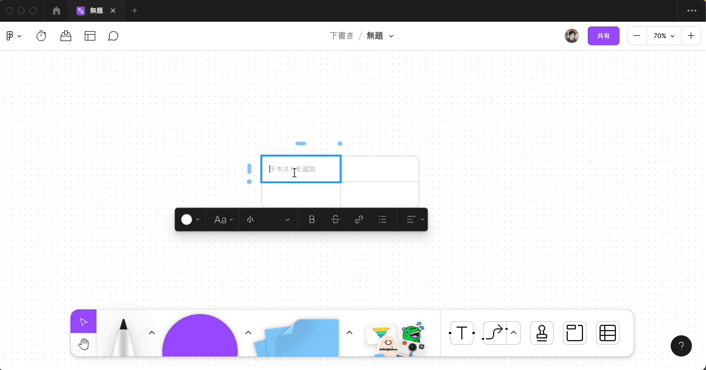Click the column handle above the table
The height and width of the screenshot is (370, 706).
click(x=301, y=143)
